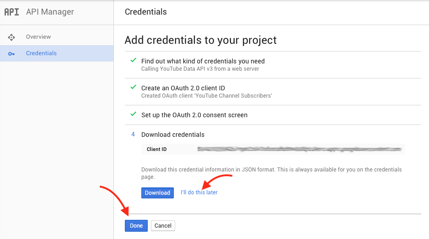429x239 pixels.
Task: Click "Calling YouTube Data API v3 from a web server" text
Action: coord(200,69)
